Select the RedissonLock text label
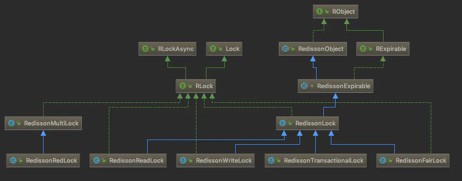The width and height of the screenshot is (462, 181). click(316, 123)
